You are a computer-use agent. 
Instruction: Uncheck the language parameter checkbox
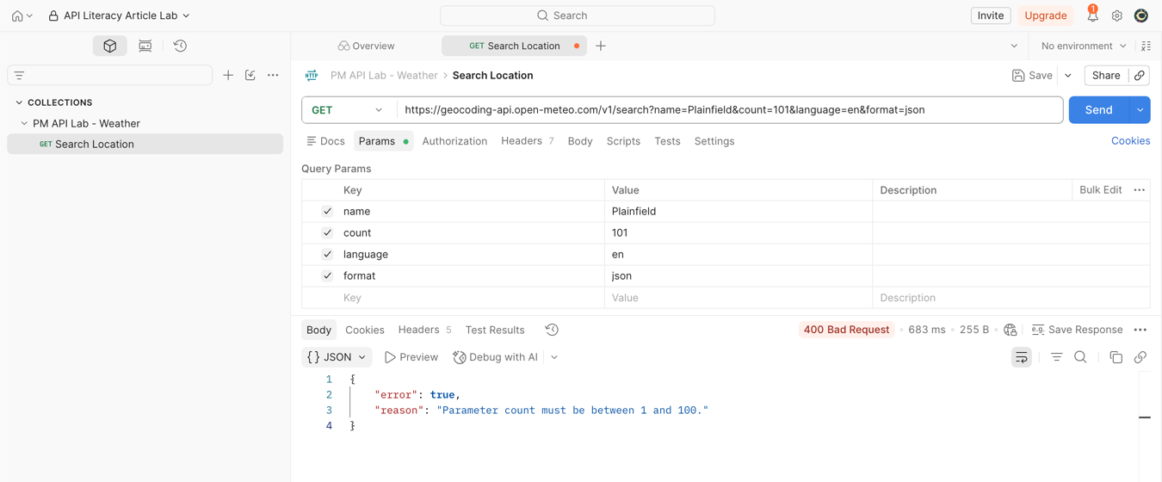pos(327,255)
